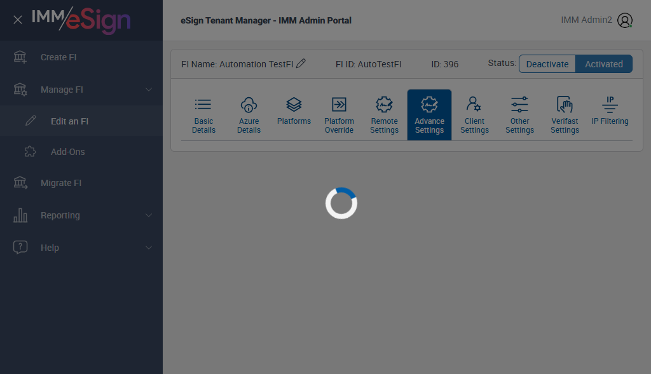Select the Reporting menu label
This screenshot has width=651, height=374.
60,215
